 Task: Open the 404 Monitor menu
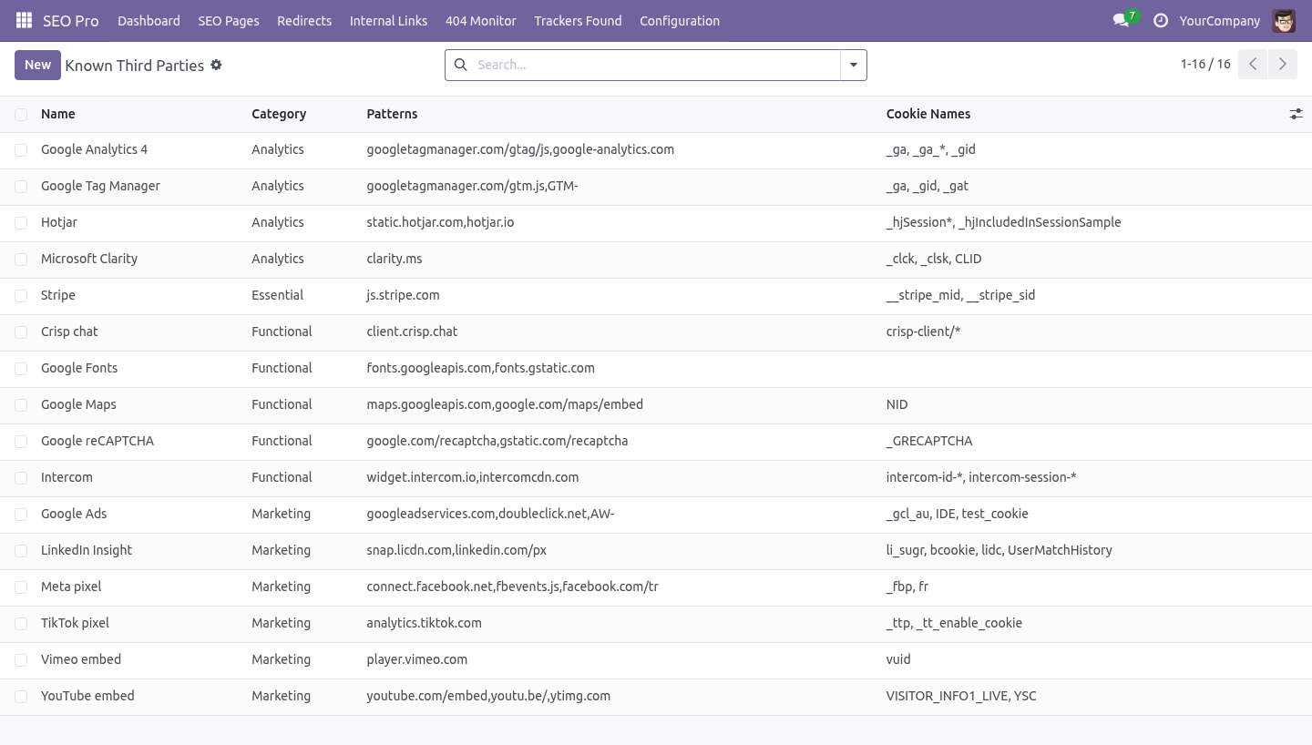(x=481, y=20)
